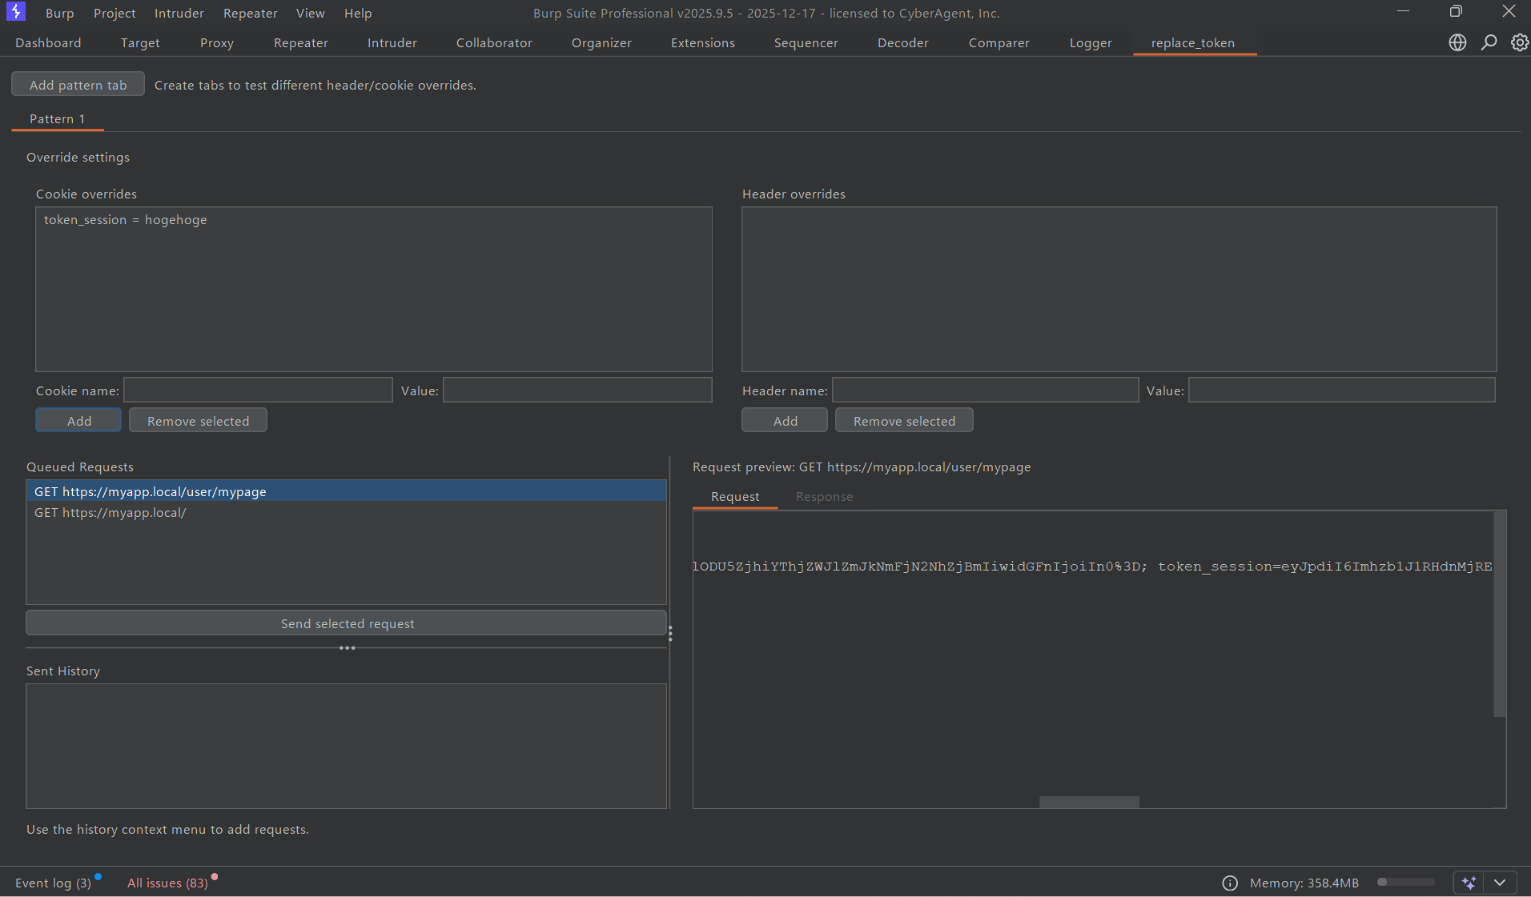Open the Help menu

[358, 13]
